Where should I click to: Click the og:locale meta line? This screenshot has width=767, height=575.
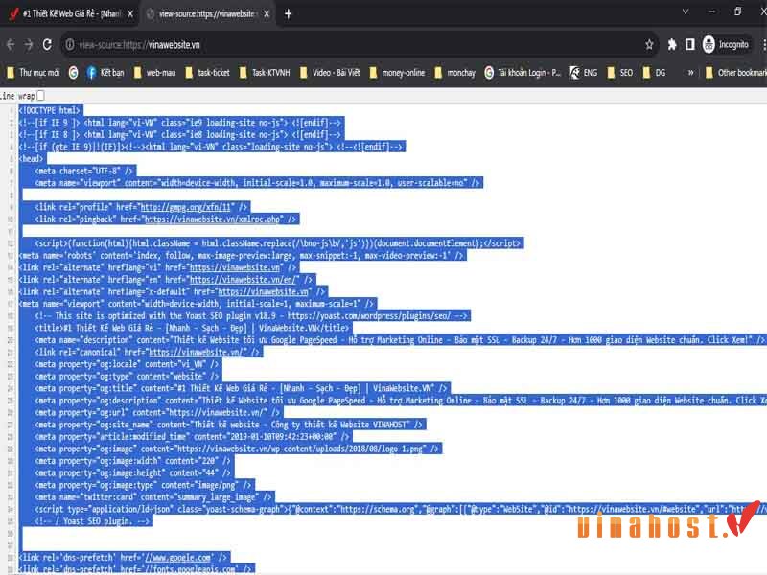pos(127,364)
